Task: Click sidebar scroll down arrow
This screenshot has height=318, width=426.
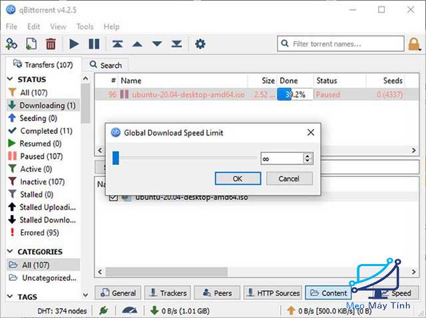Action: pos(85,295)
